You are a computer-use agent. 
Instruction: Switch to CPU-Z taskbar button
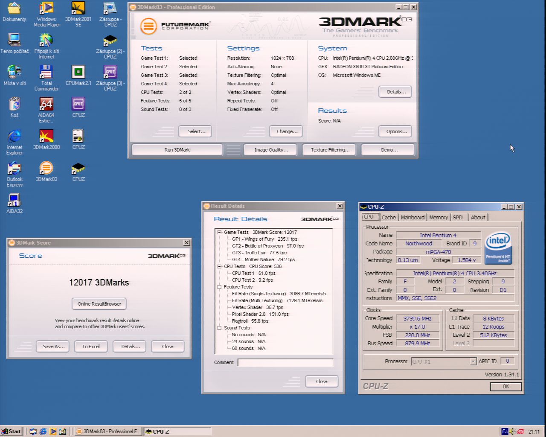[x=177, y=431]
